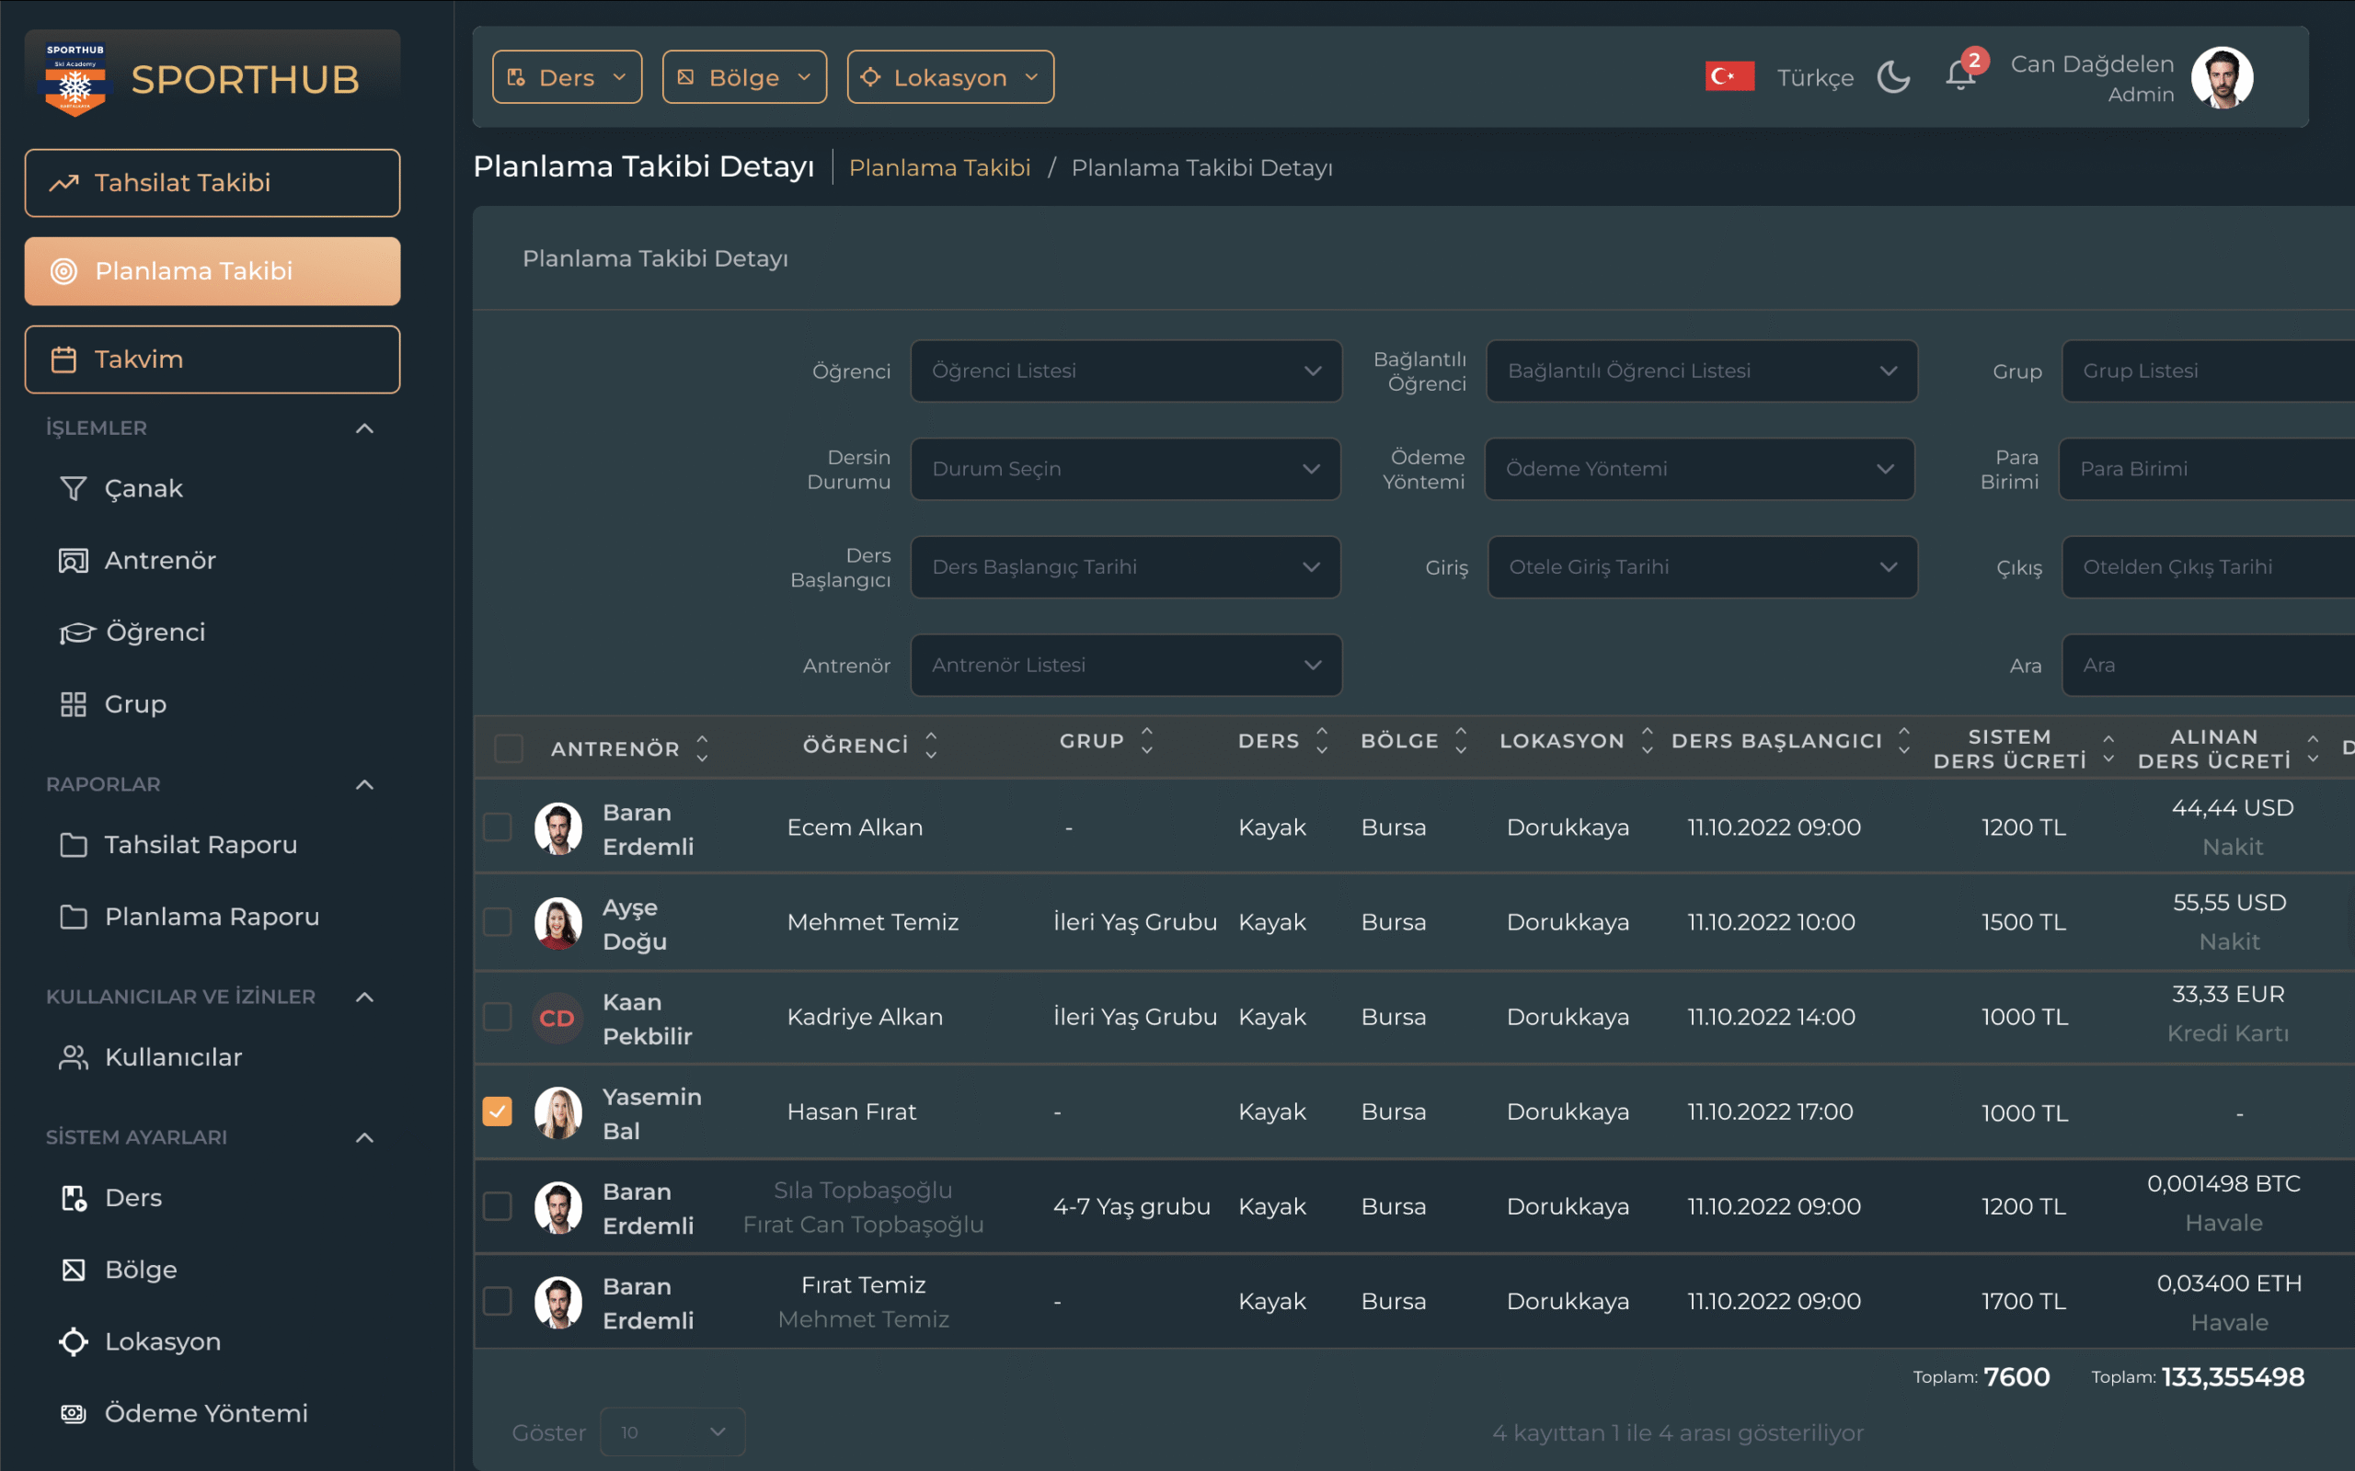The height and width of the screenshot is (1471, 2355).
Task: Toggle the select-all header checkbox
Action: click(x=508, y=748)
